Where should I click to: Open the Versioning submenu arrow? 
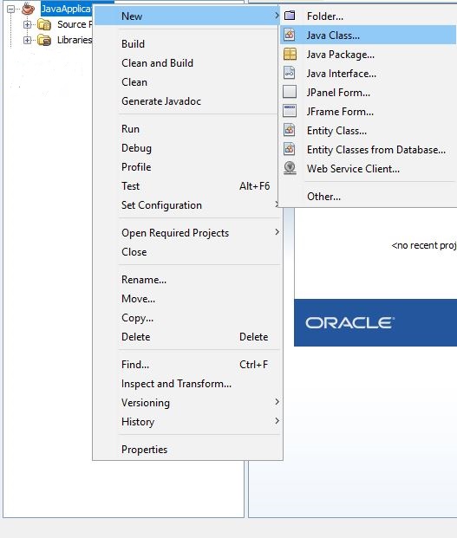tap(277, 402)
